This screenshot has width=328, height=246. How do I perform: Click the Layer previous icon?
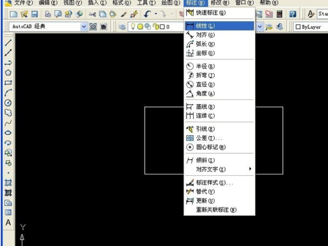(x=279, y=27)
